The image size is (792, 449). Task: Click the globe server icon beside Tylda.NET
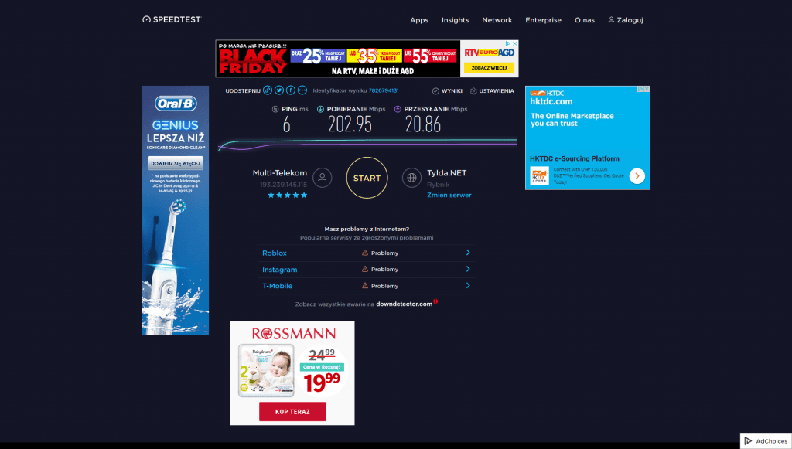tap(411, 178)
